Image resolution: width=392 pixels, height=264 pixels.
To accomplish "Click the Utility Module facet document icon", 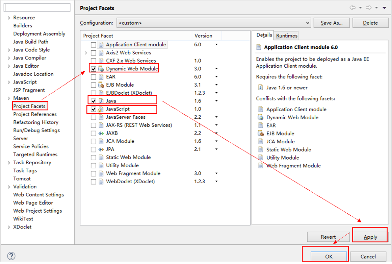I will (x=101, y=165).
